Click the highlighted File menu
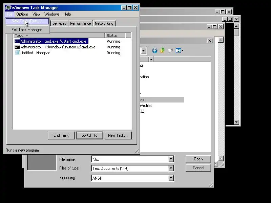 [9, 14]
